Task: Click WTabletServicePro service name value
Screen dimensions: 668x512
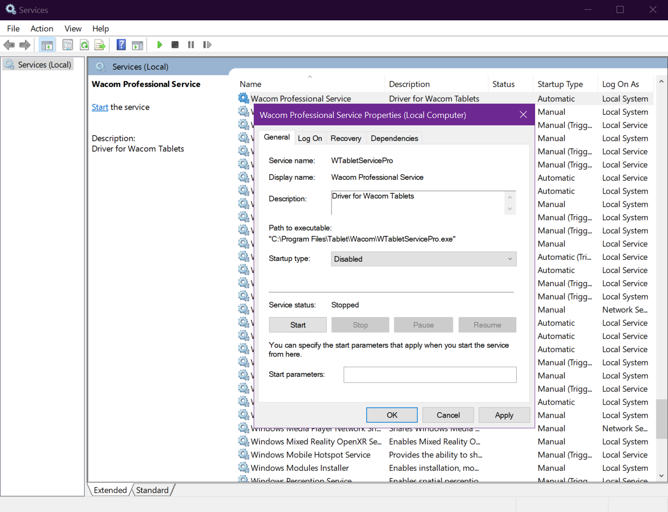Action: click(x=362, y=160)
